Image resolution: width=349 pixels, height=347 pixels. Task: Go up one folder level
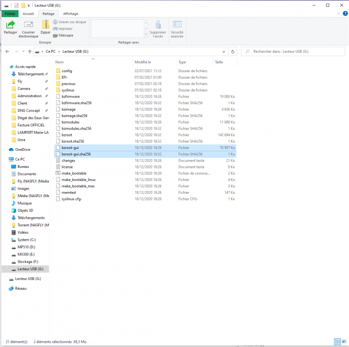click(30, 51)
